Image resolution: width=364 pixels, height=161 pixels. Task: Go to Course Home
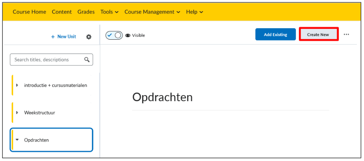point(29,12)
